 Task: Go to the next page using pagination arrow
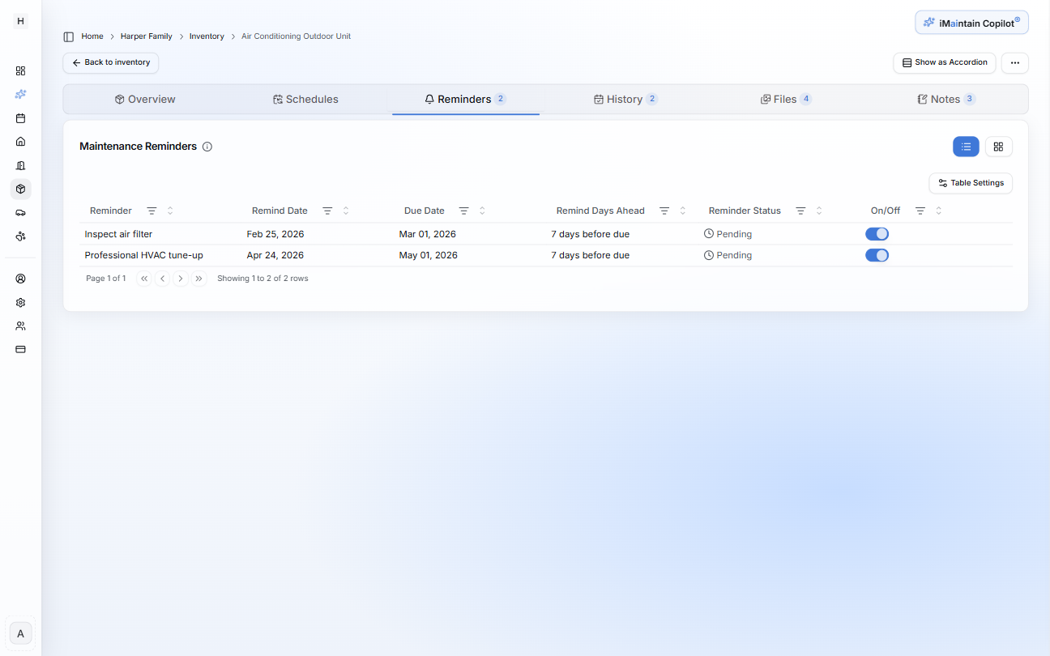pyautogui.click(x=180, y=278)
